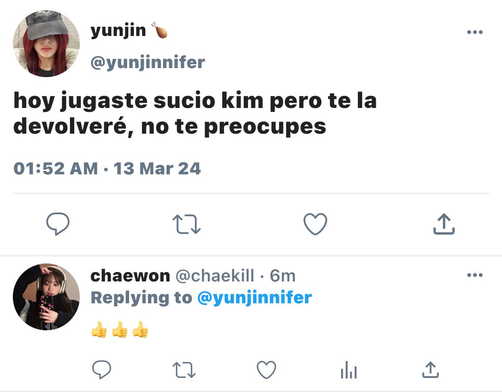Open @yunjinnifer handle under yunjin's name
Viewport: 502px width, 392px height.
tap(148, 63)
